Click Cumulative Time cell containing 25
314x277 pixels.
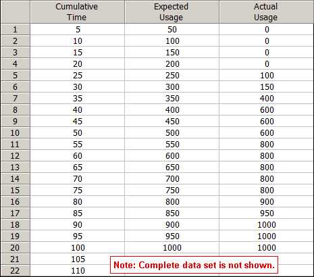78,75
